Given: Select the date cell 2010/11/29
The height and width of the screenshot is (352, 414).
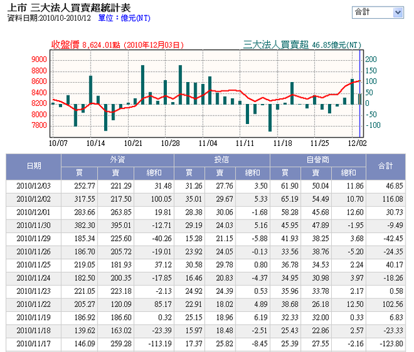Looking at the screenshot, I should click(34, 239).
